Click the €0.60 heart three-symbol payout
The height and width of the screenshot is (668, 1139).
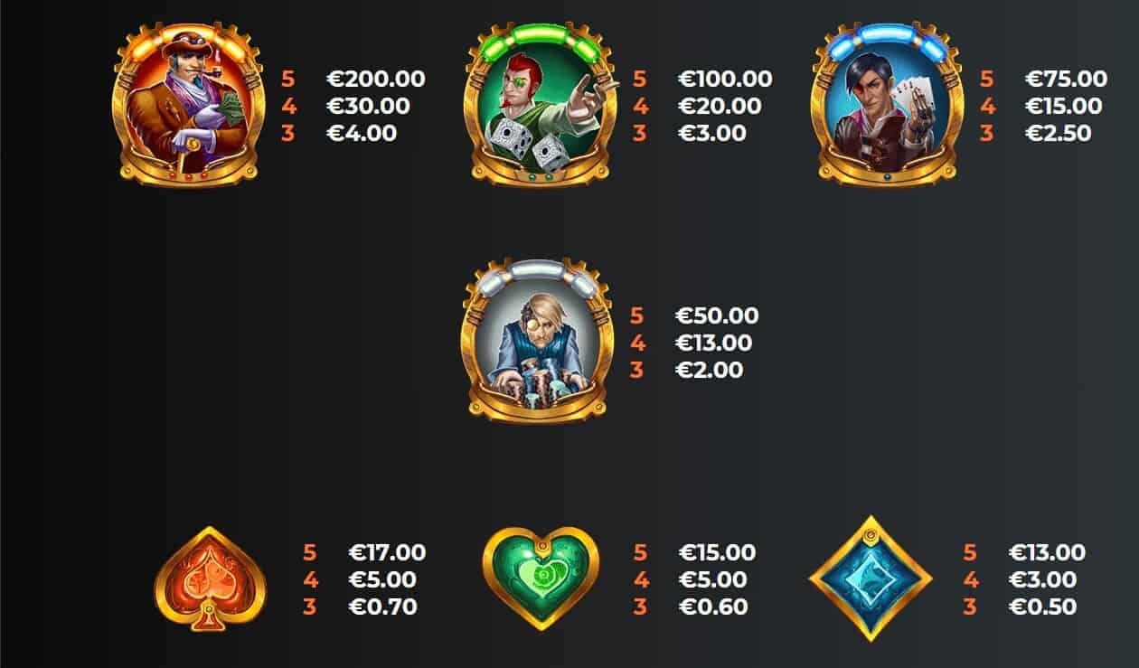tap(713, 607)
